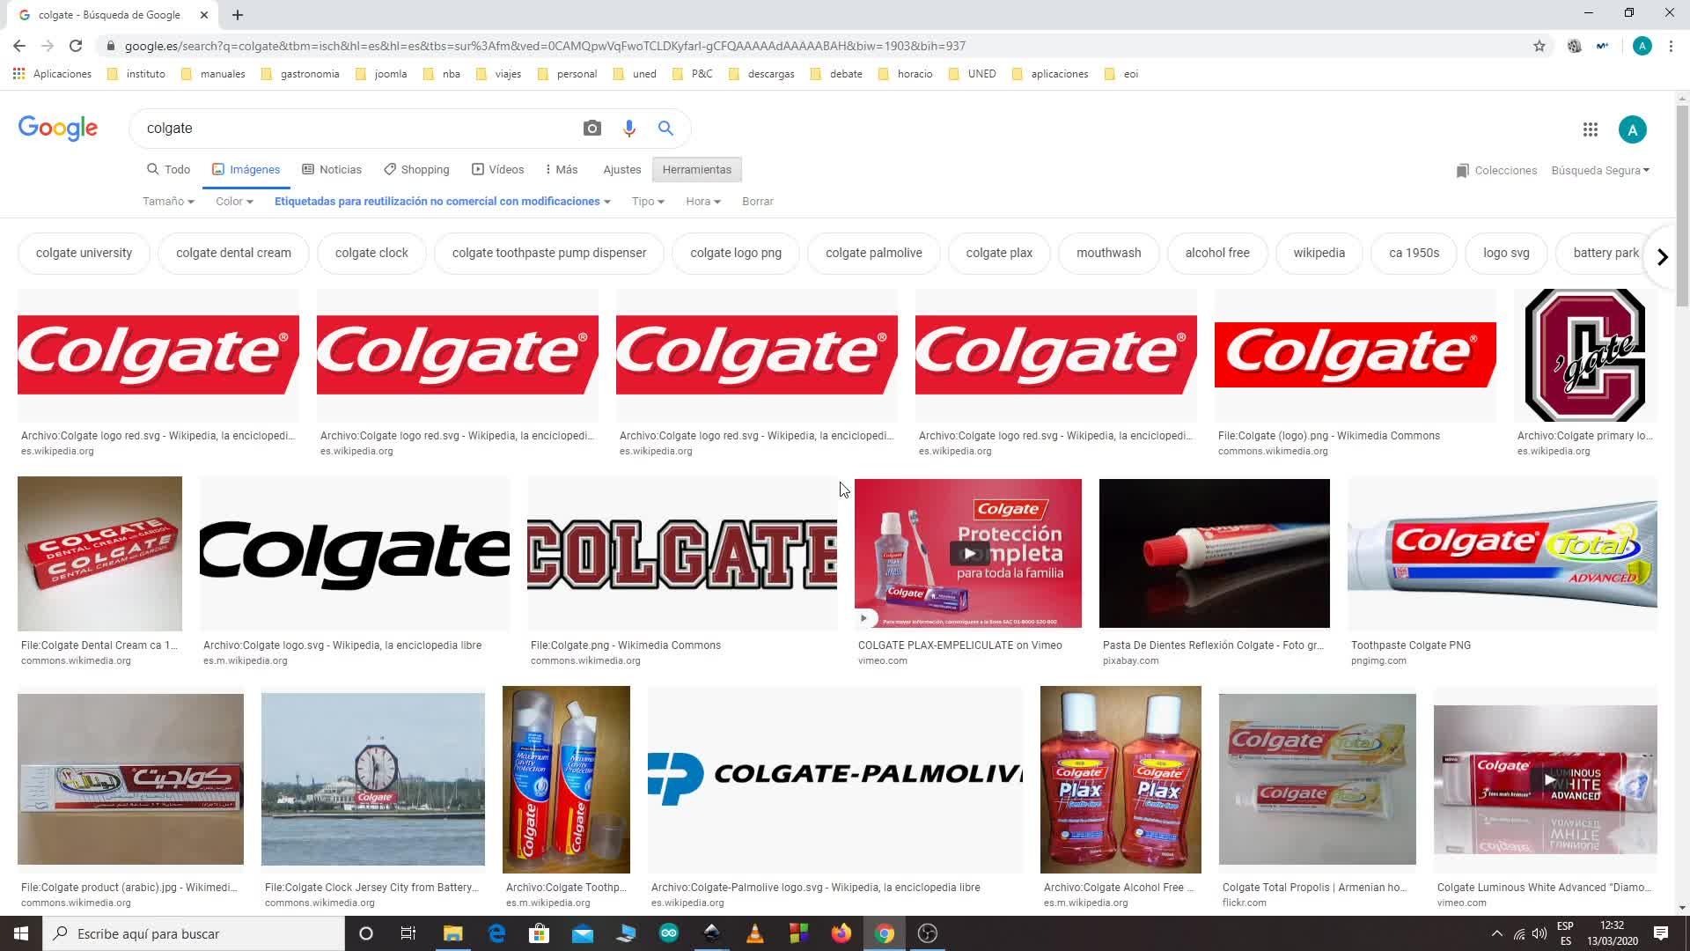Bookmark page with the star icon
Image resolution: width=1690 pixels, height=951 pixels.
[1539, 46]
